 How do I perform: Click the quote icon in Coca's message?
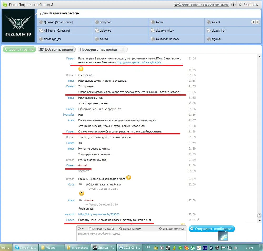pos(80,184)
